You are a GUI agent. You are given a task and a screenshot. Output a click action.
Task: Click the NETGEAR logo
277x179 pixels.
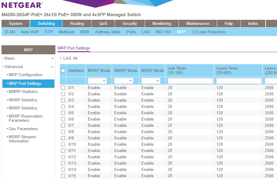[22, 5]
